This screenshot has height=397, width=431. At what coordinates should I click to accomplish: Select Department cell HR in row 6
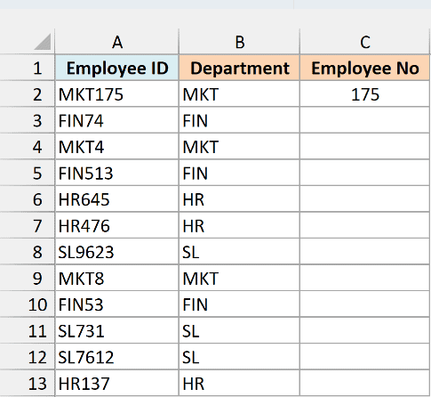click(x=239, y=199)
